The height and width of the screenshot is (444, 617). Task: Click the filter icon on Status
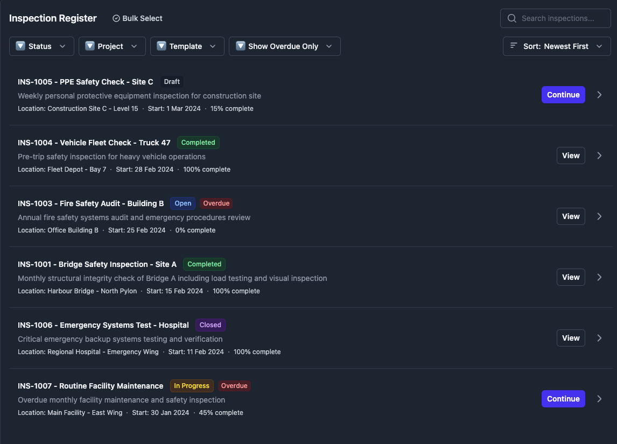click(20, 46)
